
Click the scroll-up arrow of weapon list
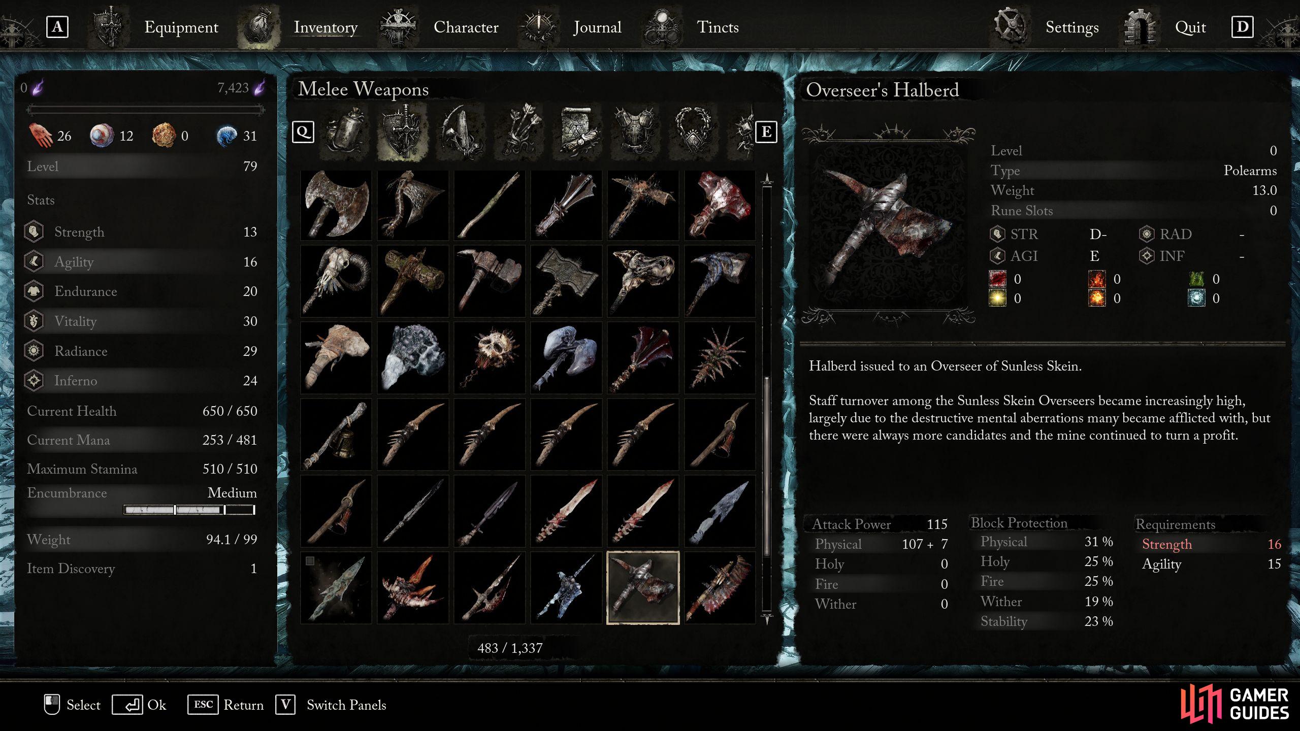tap(767, 179)
